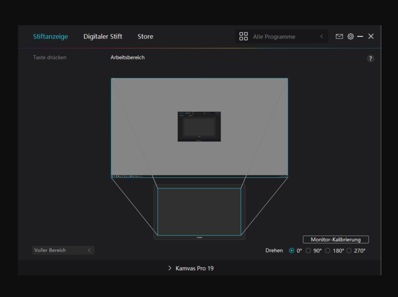The image size is (398, 297).
Task: Select the Stiftanzeige tab
Action: click(50, 36)
